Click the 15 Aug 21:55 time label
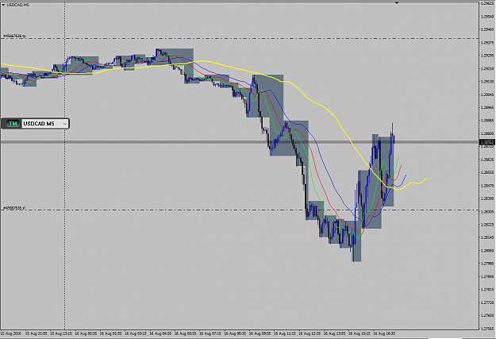Image resolution: width=496 pixels, height=339 pixels. coord(36,333)
